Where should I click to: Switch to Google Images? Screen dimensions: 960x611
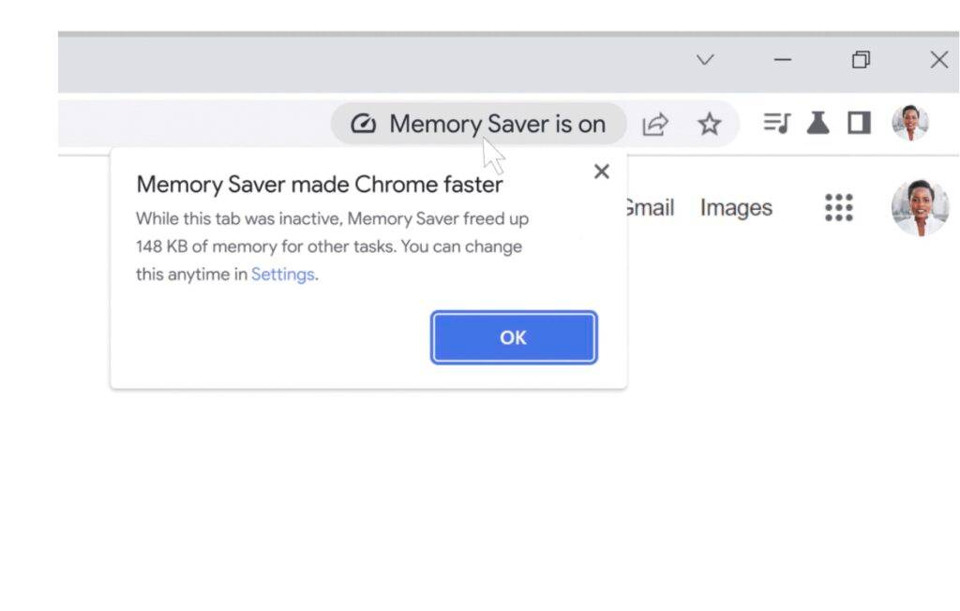[x=735, y=208]
